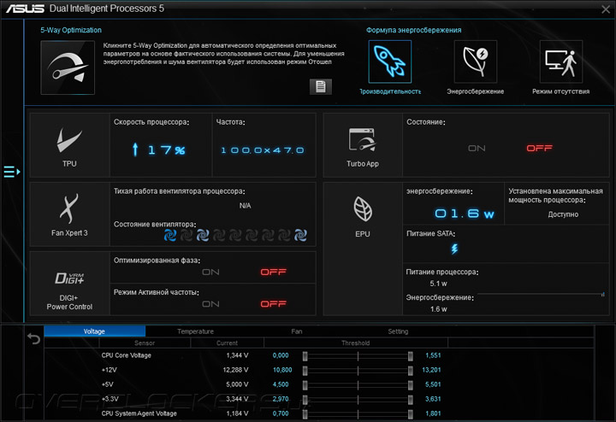The image size is (616, 422).
Task: Click the CPU Core Voltage sensor row
Action: 271,355
